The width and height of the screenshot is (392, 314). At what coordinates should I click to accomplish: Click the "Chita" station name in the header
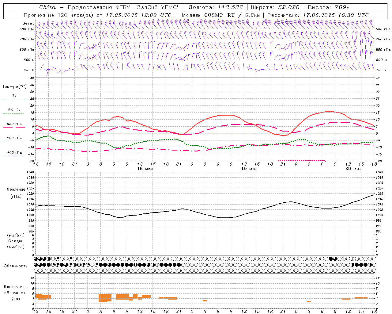pos(47,7)
